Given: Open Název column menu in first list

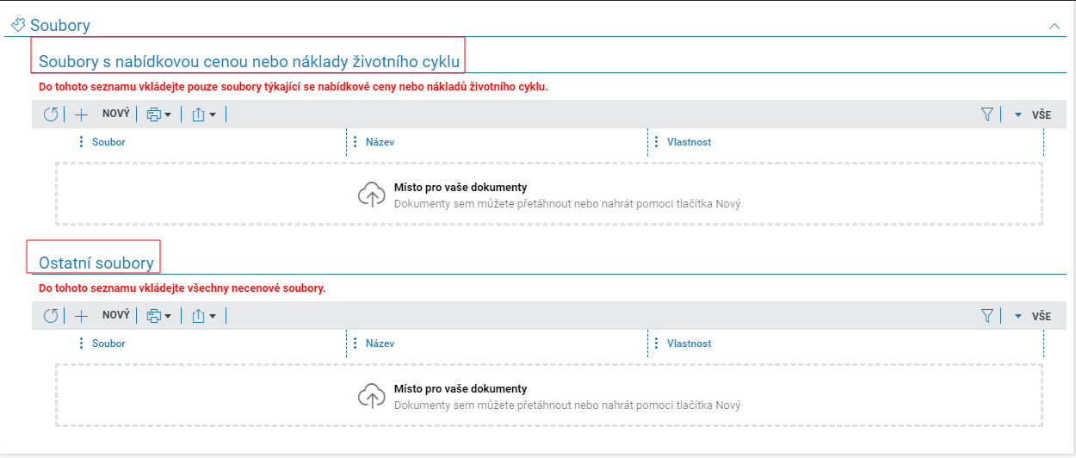Looking at the screenshot, I should click(x=356, y=142).
